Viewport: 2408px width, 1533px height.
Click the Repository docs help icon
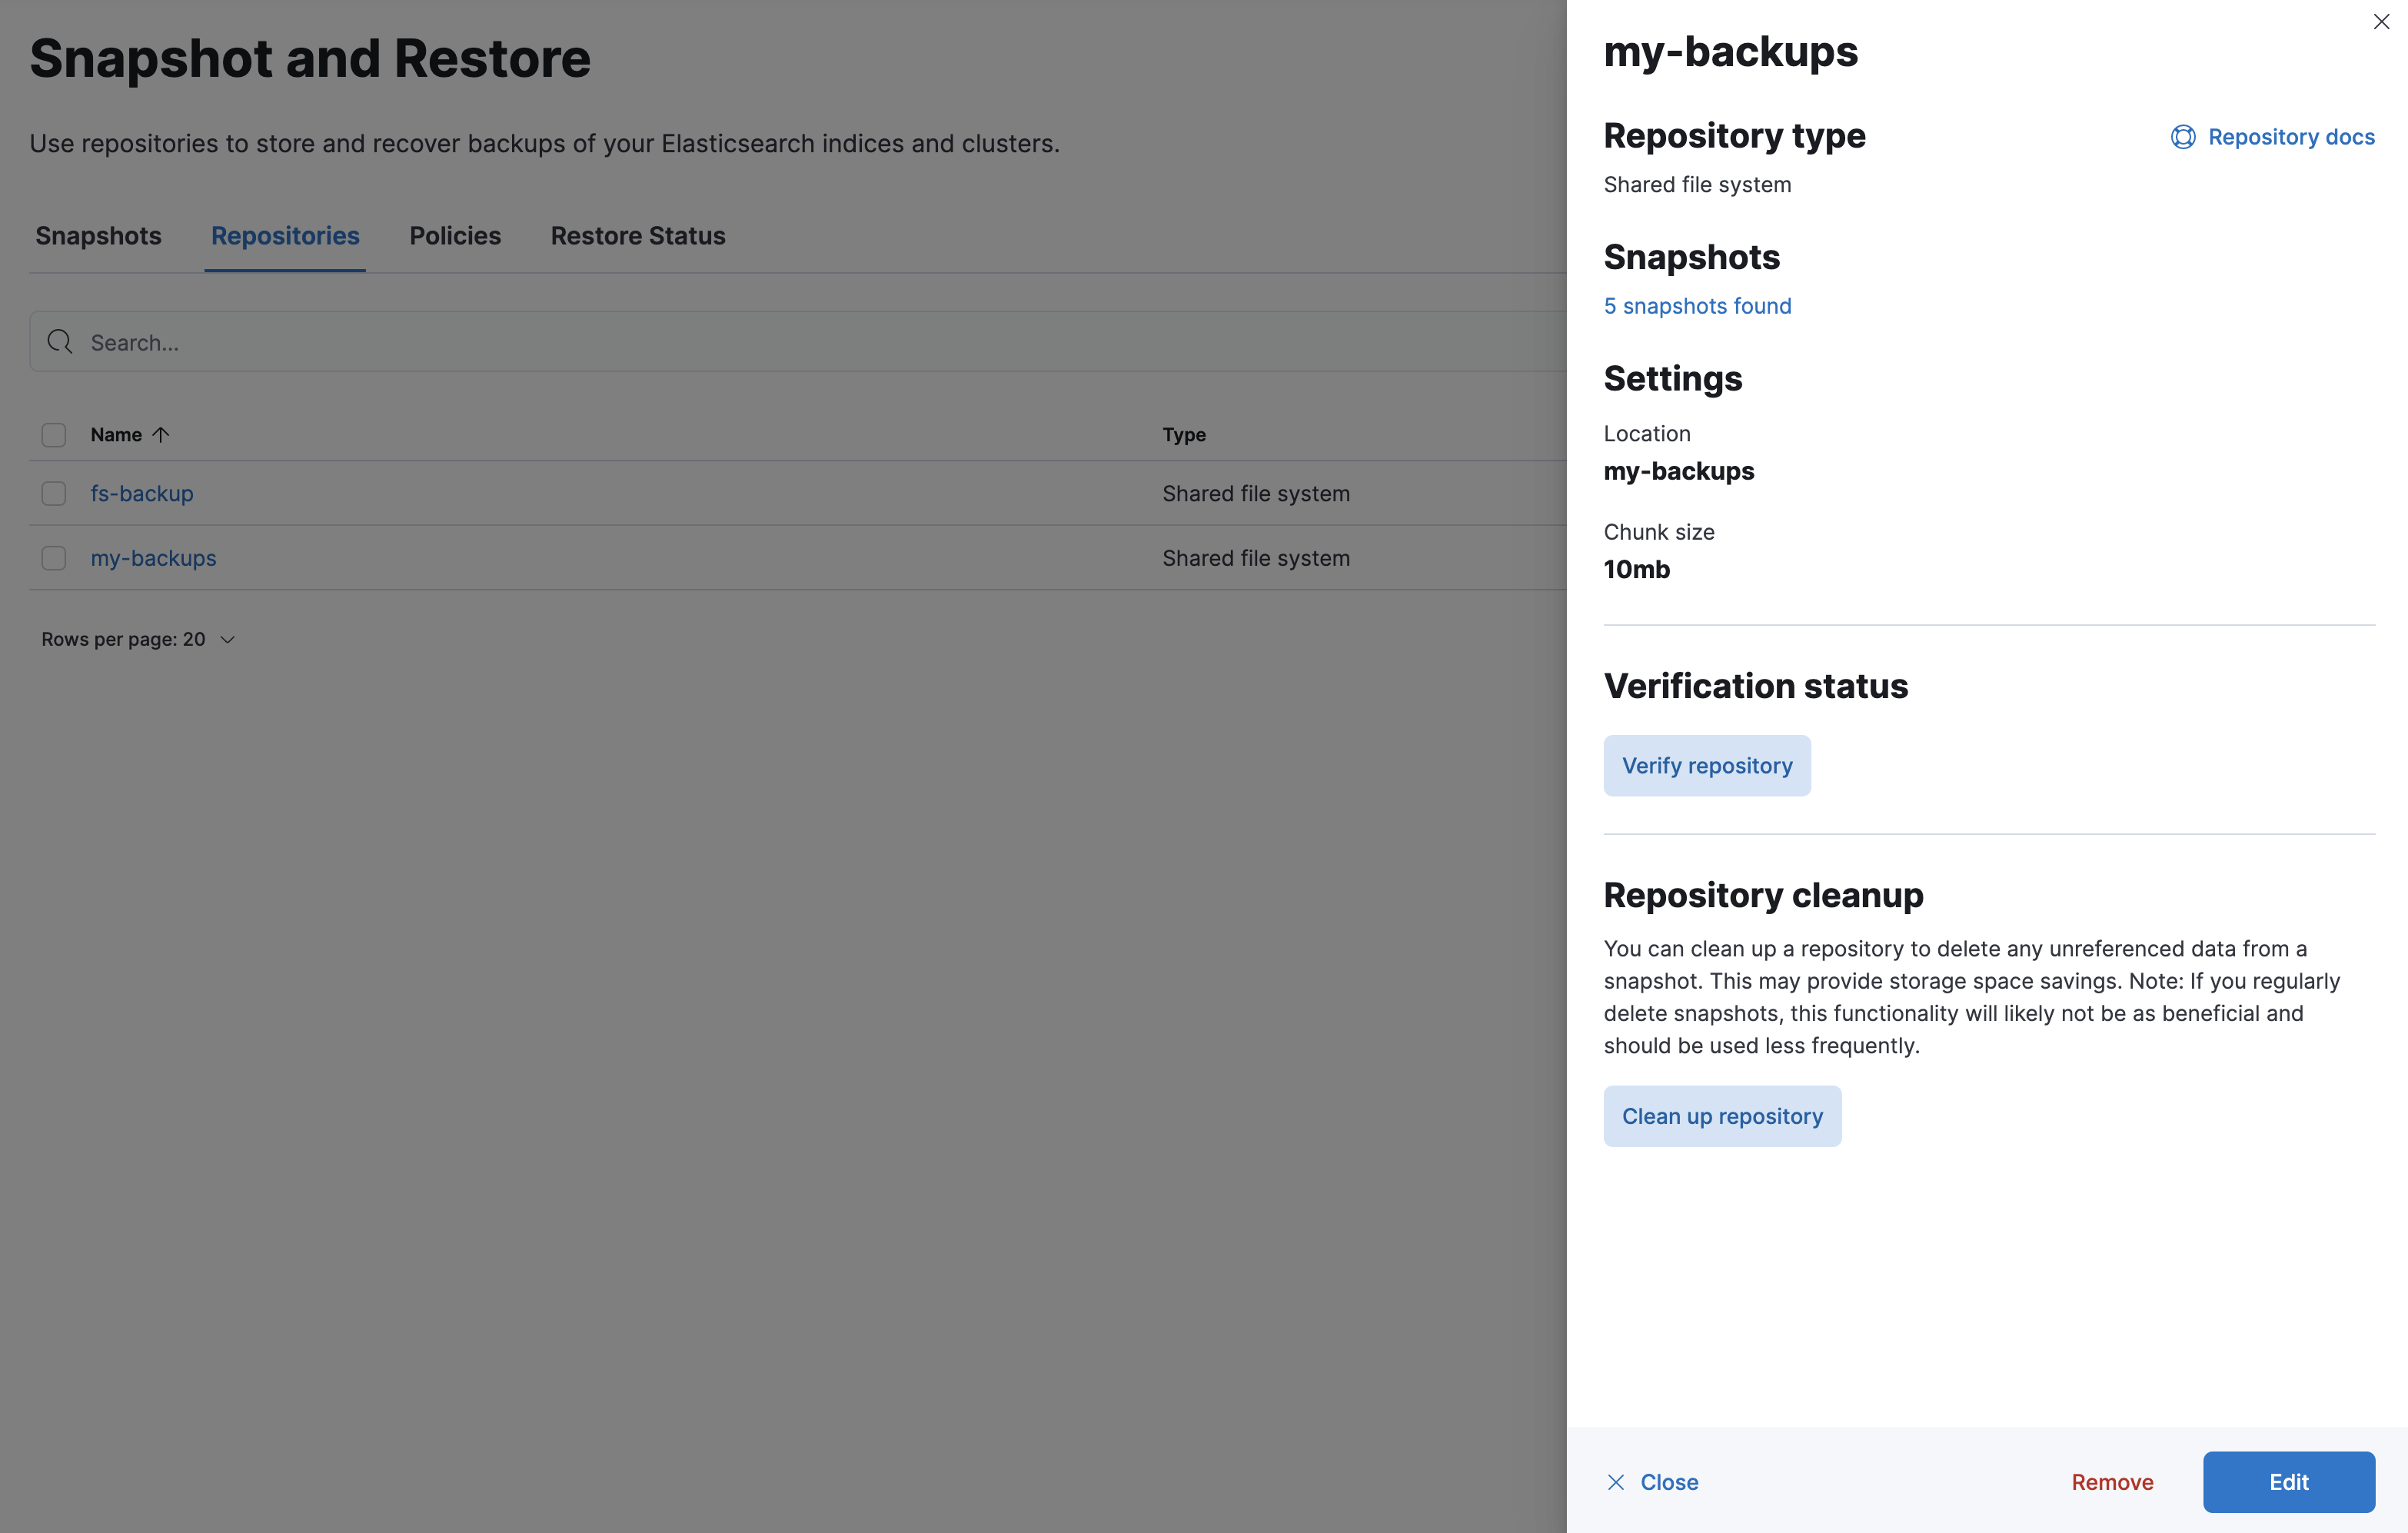[2183, 137]
